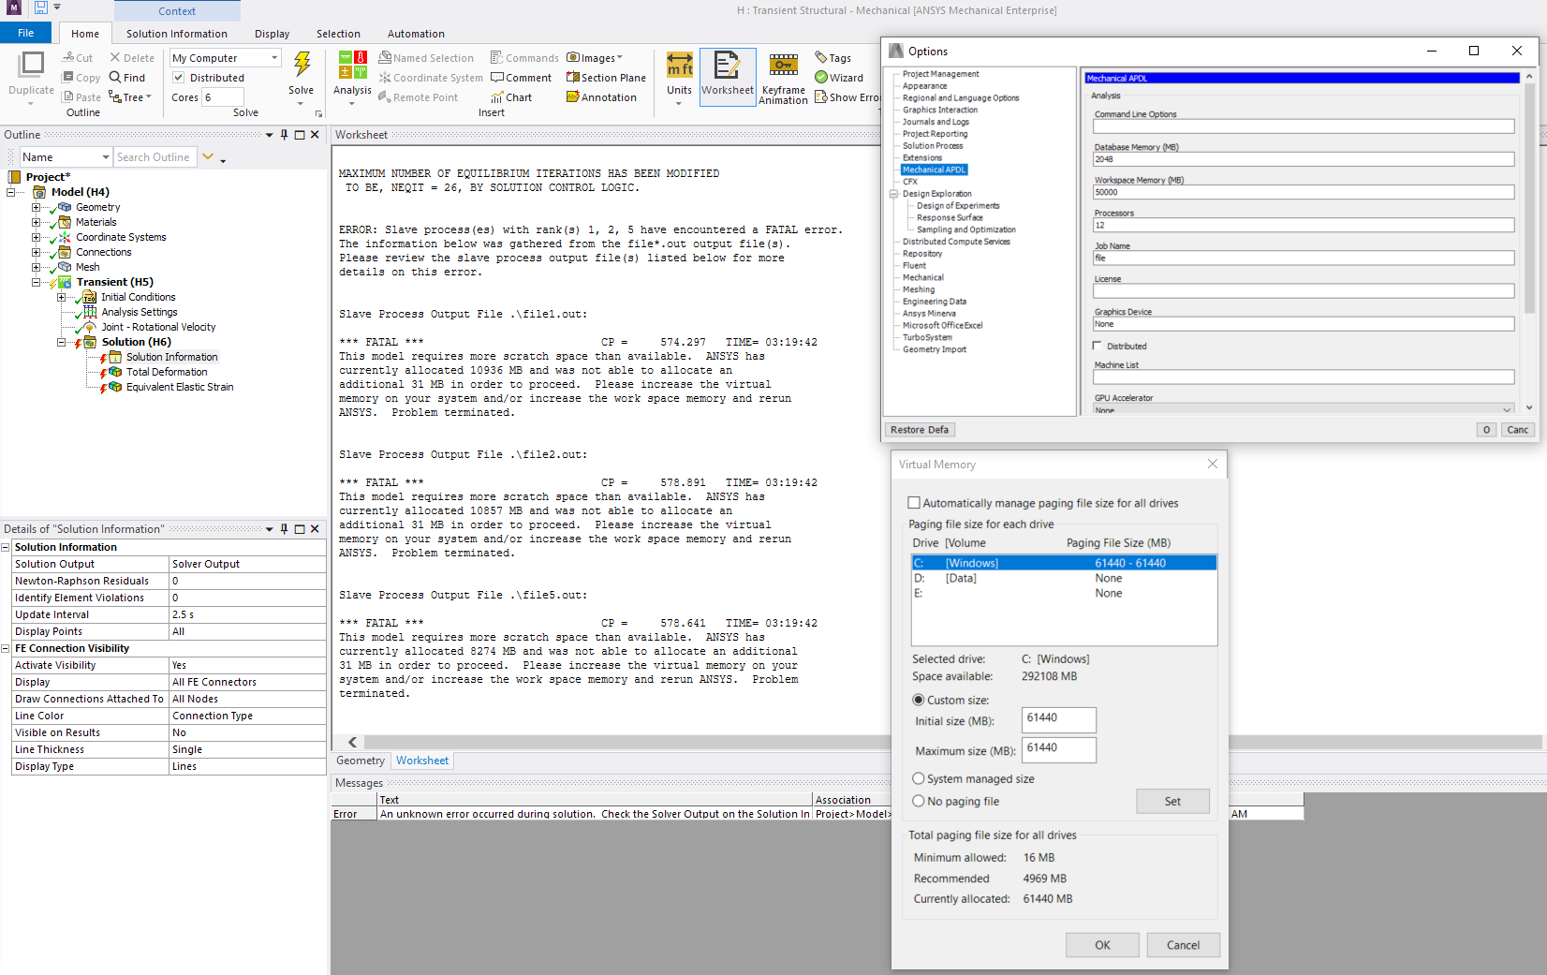Viewport: 1547px width, 975px height.
Task: Insert a Section Plane
Action: (606, 78)
